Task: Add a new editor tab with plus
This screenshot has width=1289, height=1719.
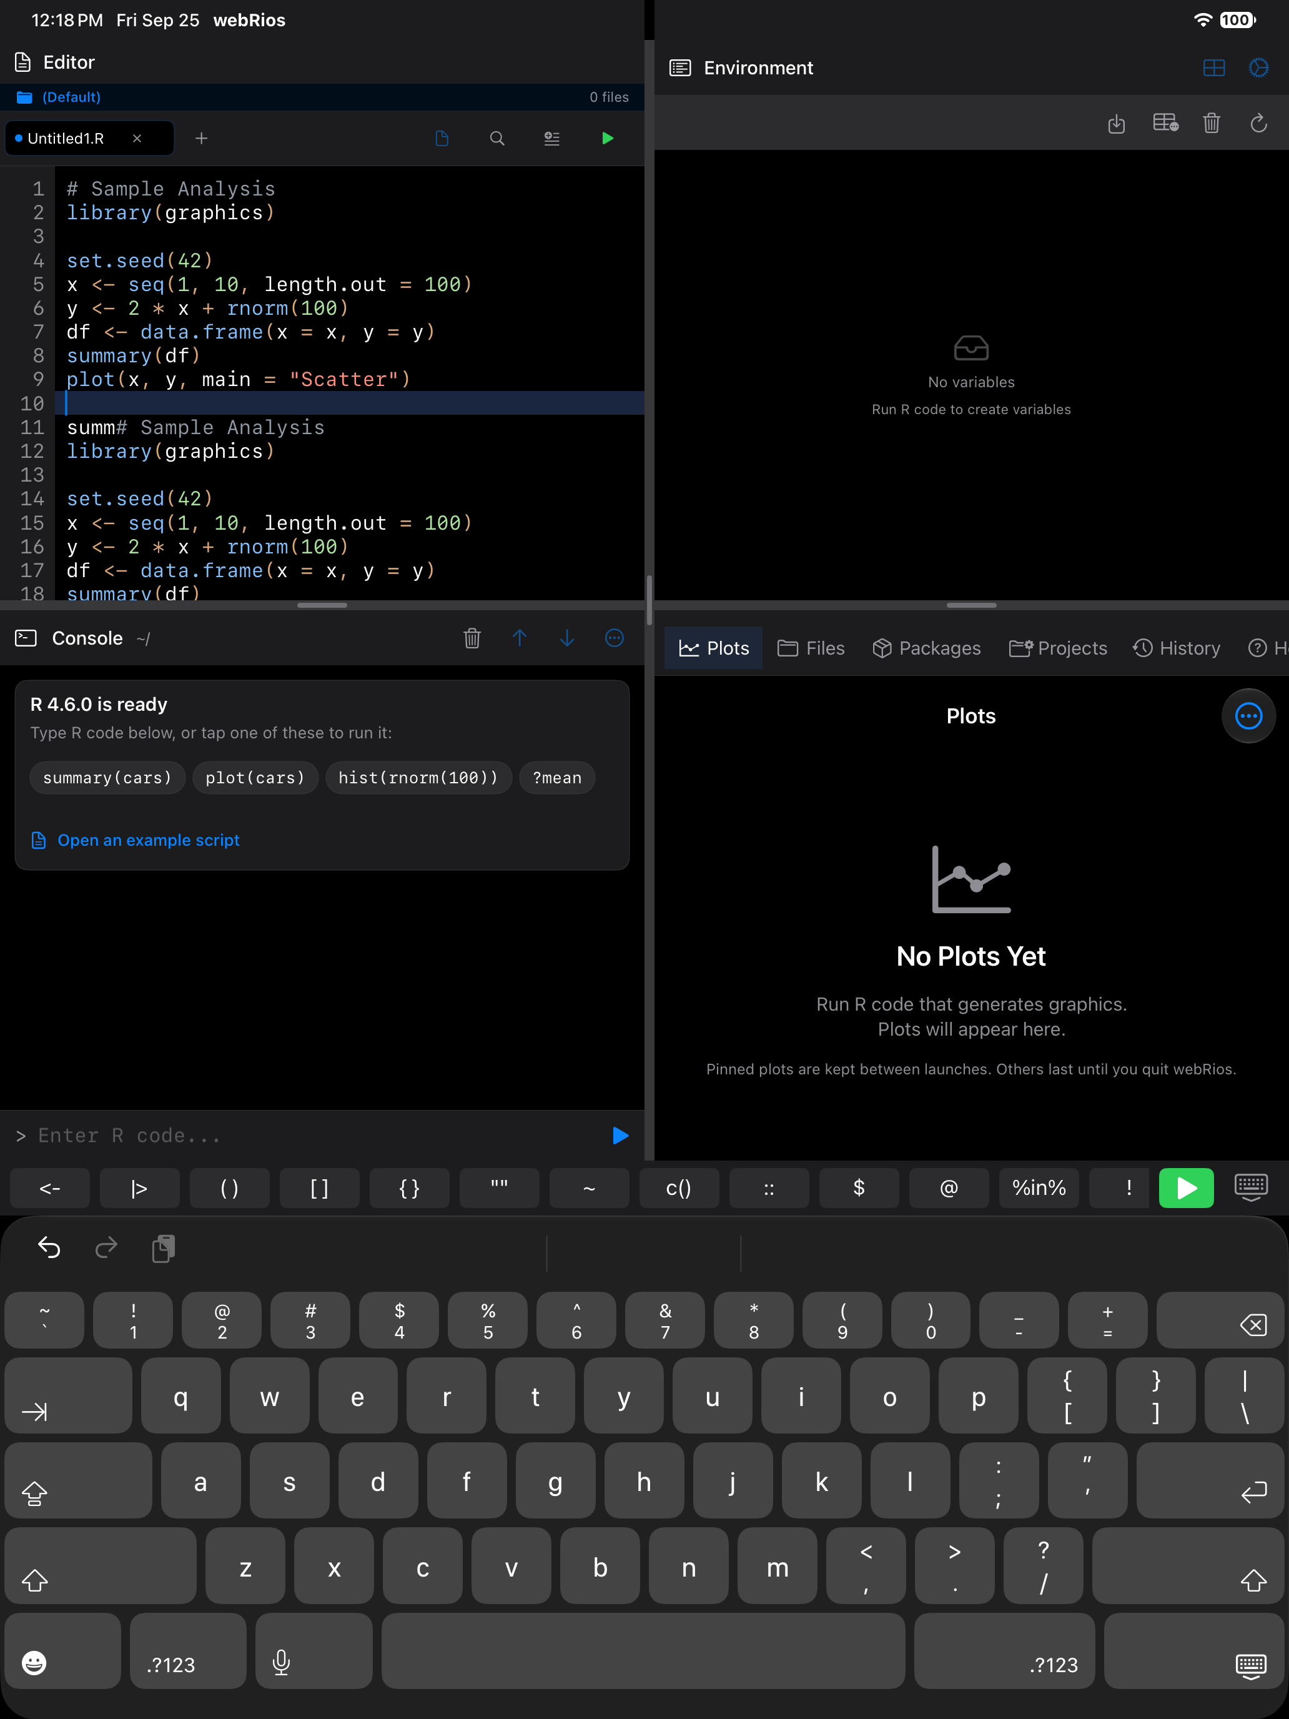Action: point(201,138)
